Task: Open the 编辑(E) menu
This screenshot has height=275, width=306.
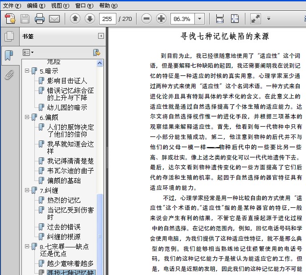Action: pyautogui.click(x=36, y=6)
